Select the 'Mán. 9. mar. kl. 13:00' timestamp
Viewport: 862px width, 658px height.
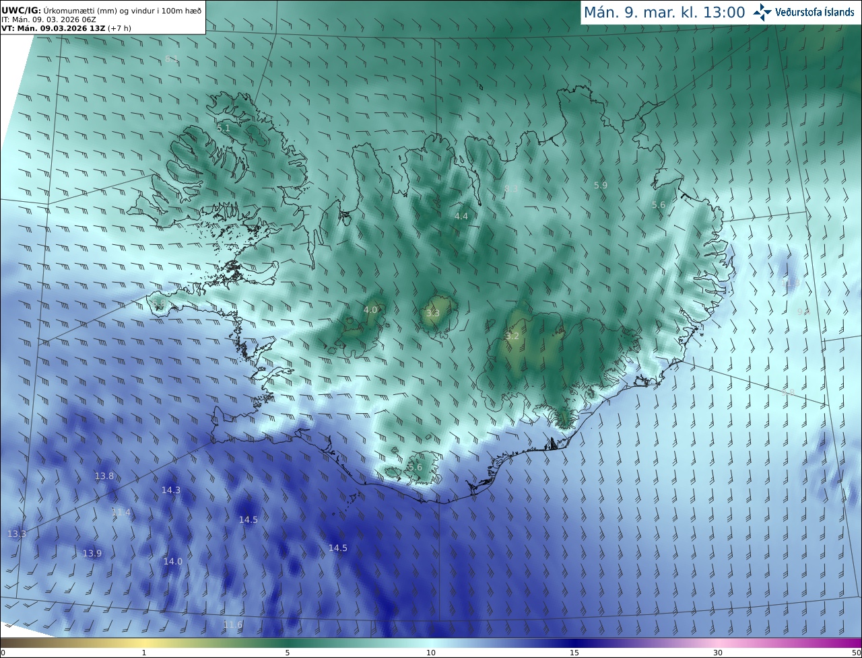[664, 12]
